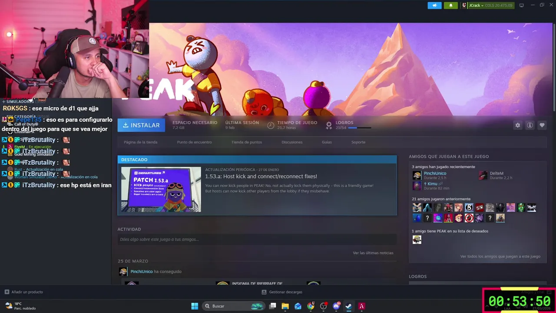Open the Steam announcements megaphone button

(434, 5)
